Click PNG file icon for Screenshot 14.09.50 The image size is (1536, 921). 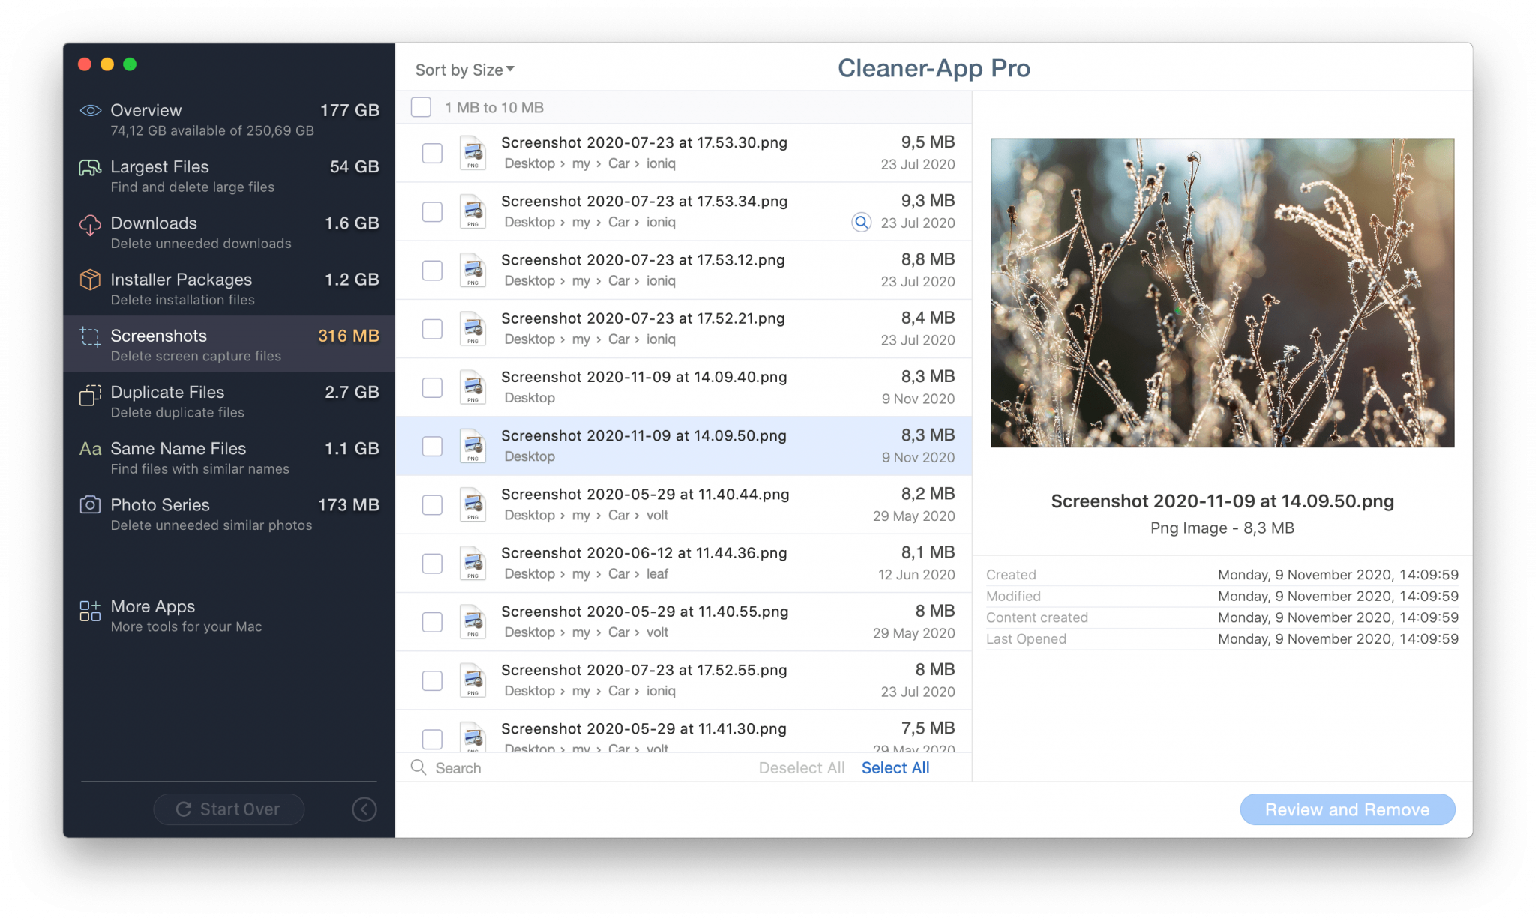click(x=472, y=447)
